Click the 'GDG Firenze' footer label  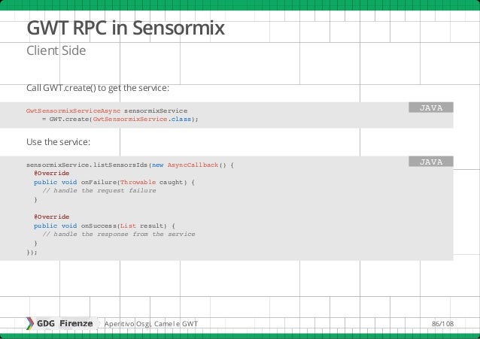65,323
